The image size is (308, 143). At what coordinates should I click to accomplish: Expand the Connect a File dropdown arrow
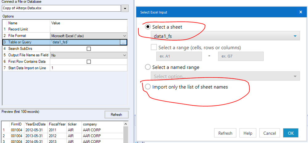pyautogui.click(x=125, y=8)
